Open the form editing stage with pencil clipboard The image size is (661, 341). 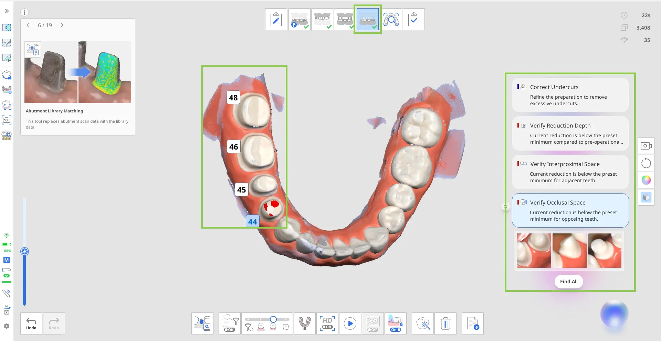276,19
